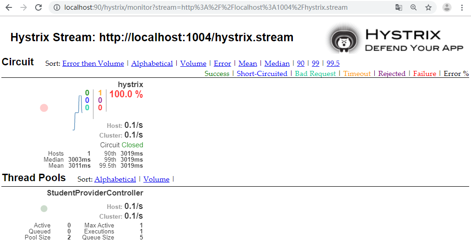Image resolution: width=471 pixels, height=252 pixels.
Task: View site information icon in address bar
Action: coord(57,7)
